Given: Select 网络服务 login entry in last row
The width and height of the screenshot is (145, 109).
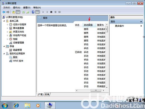Looking at the screenshot, I should tap(101, 86).
